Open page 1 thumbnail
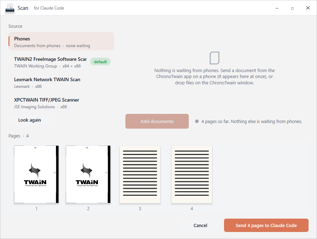The width and height of the screenshot is (317, 239). (36, 174)
